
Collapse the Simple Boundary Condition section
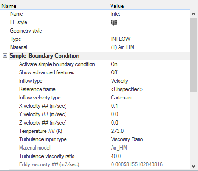(5, 56)
